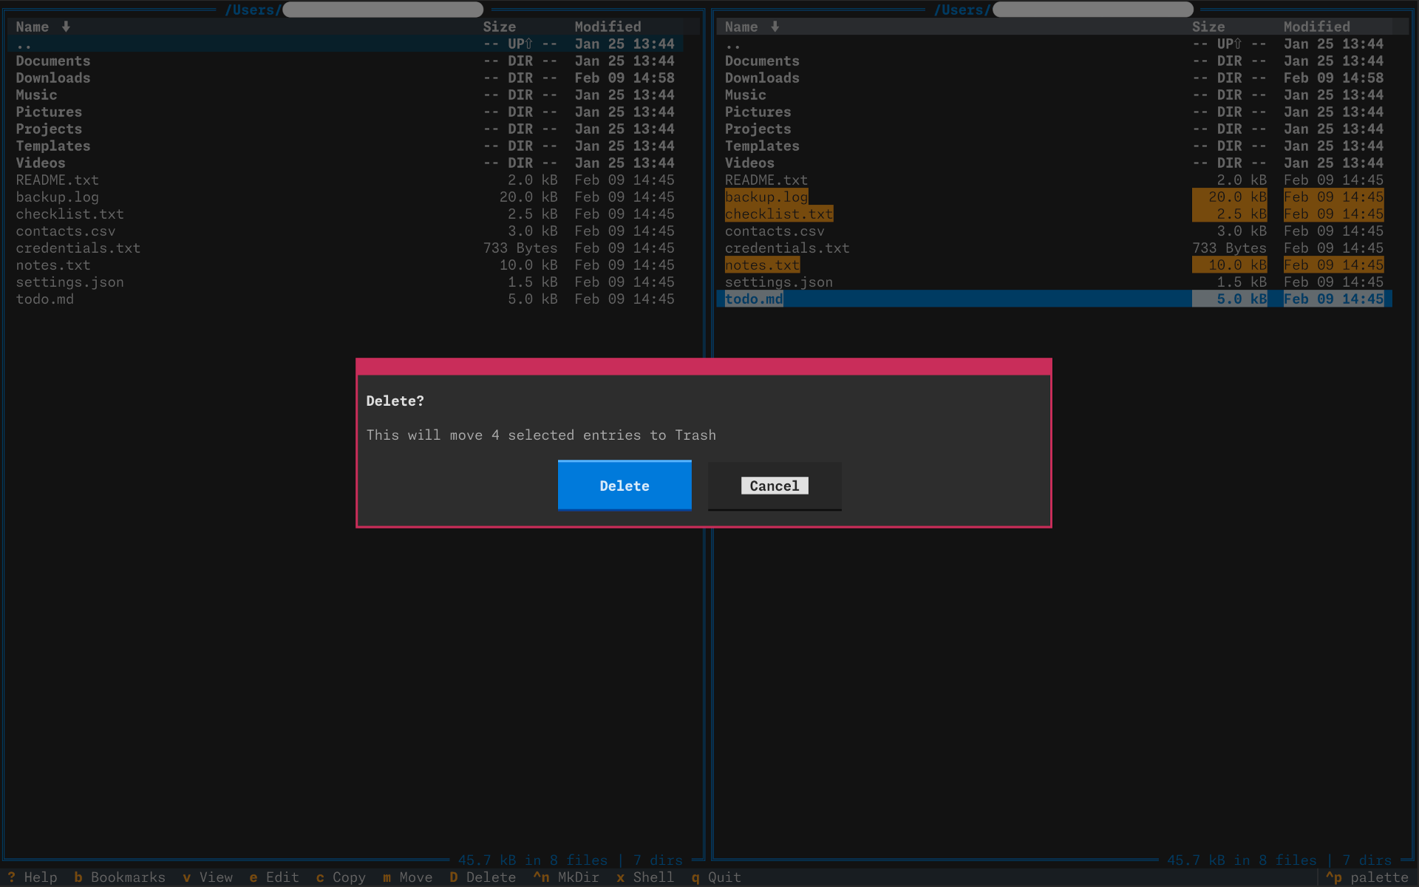The image size is (1419, 887).
Task: Click highlighted notes.txt in right panel
Action: point(1054,265)
